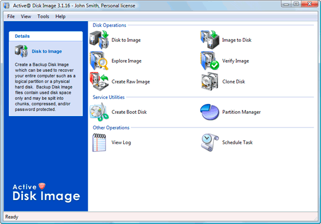The image size is (321, 224).
Task: Click the Other Operations section heading
Action: (111, 127)
